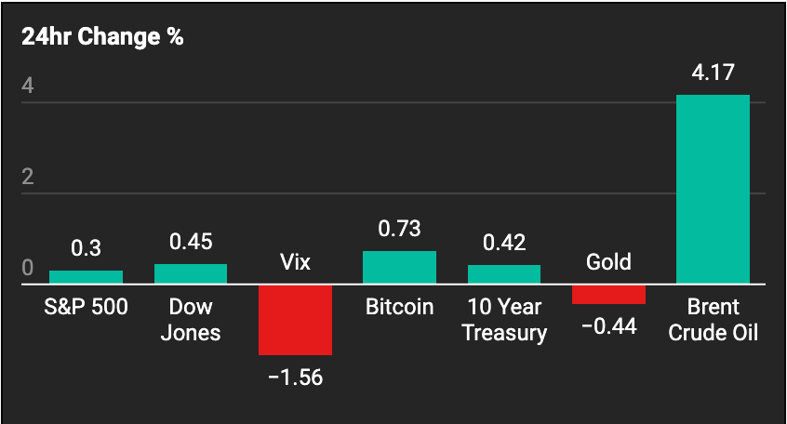Click the 0.73 value label
The width and height of the screenshot is (787, 424).
pyautogui.click(x=399, y=229)
